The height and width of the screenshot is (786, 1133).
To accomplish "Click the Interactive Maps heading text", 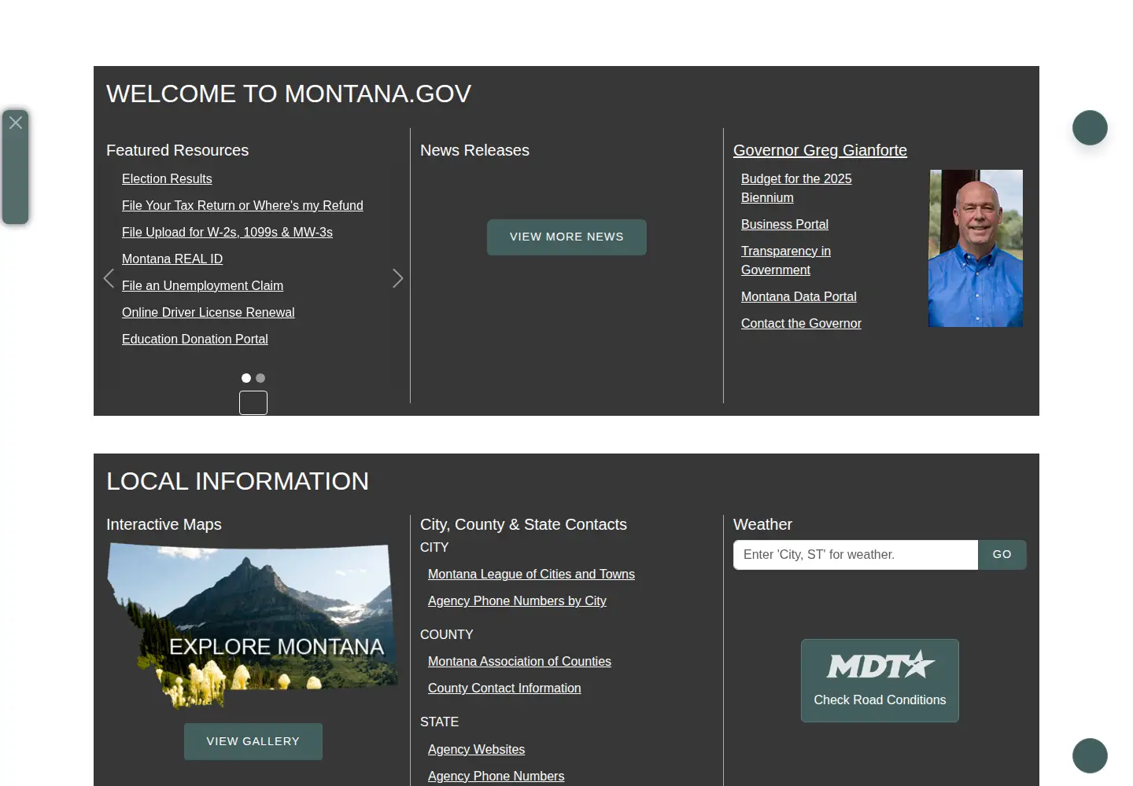I will (164, 524).
